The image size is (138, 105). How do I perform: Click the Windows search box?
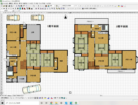pyautogui.click(x=22, y=103)
